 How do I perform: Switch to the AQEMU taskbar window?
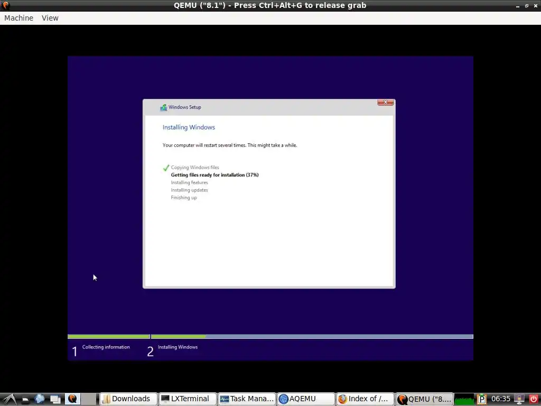point(306,399)
